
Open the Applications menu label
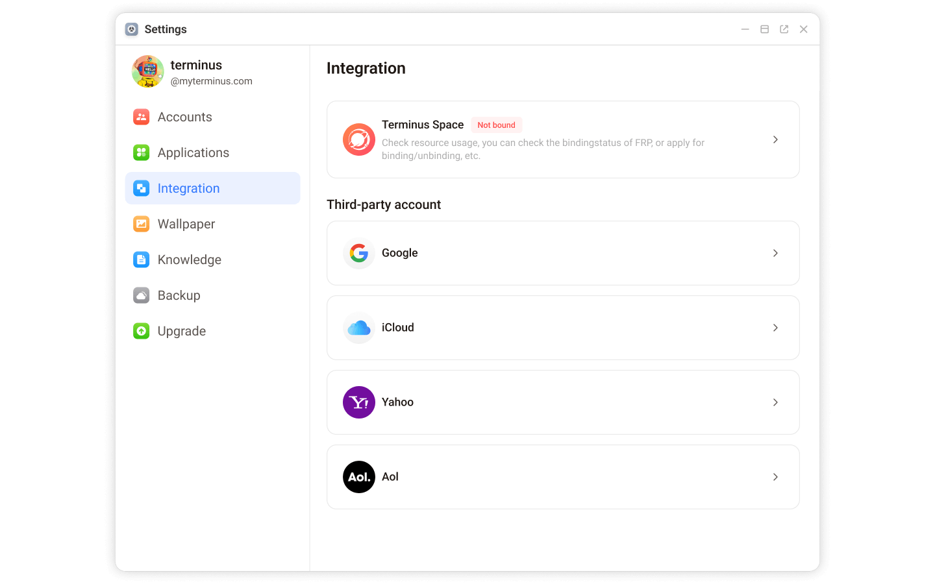193,153
